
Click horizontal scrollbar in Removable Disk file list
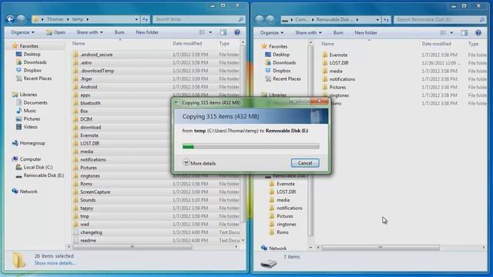click(x=381, y=248)
